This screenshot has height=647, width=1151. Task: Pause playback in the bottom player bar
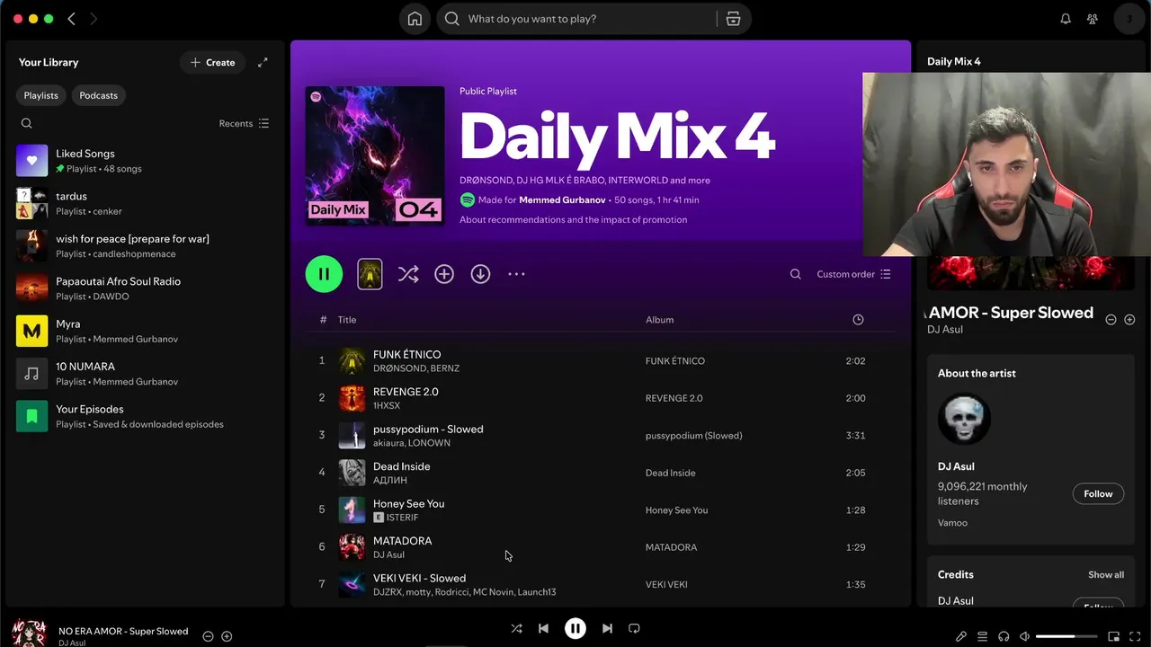(575, 629)
